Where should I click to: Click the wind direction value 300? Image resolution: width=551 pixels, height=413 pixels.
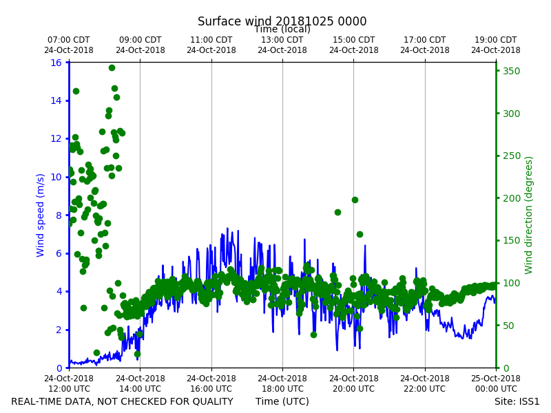511,114
